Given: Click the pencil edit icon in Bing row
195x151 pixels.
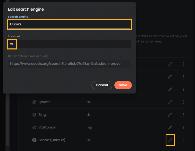Looking at the screenshot, I should pyautogui.click(x=170, y=115).
